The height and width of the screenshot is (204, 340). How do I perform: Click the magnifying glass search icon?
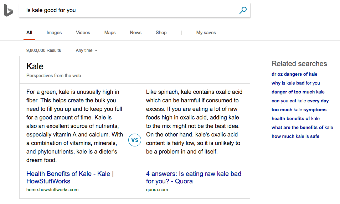click(243, 10)
